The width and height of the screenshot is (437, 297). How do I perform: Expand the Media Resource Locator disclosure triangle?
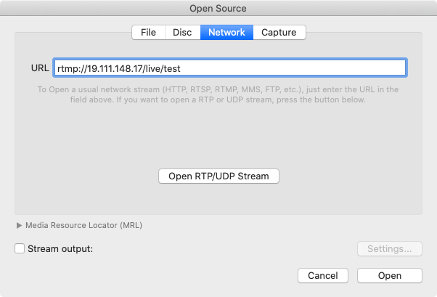pos(19,225)
